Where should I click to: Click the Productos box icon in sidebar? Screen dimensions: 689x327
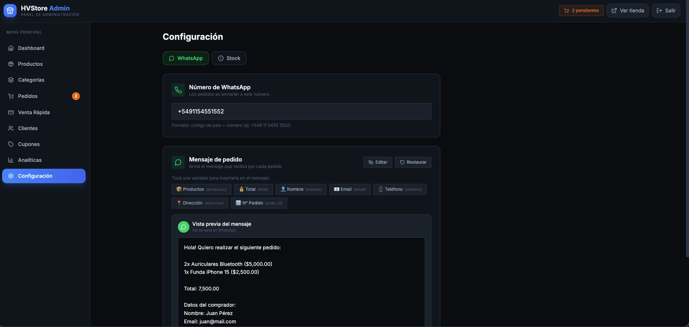click(x=11, y=64)
